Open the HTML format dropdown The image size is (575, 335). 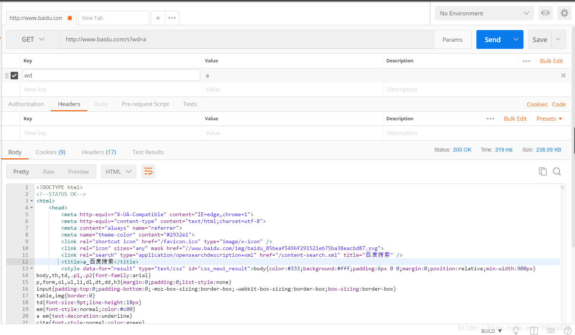tap(118, 171)
